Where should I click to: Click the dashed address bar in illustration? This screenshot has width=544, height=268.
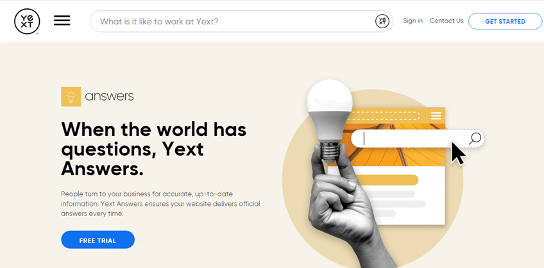click(385, 116)
